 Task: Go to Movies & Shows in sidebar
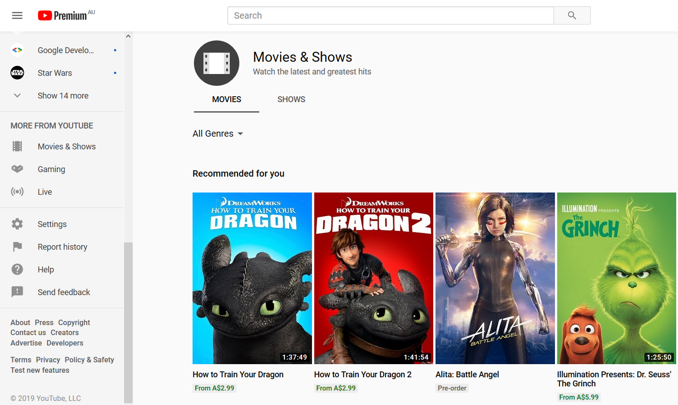[62, 146]
